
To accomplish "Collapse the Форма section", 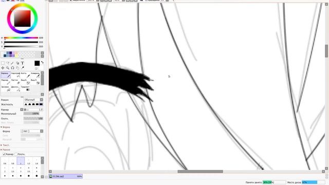I will (5, 127).
